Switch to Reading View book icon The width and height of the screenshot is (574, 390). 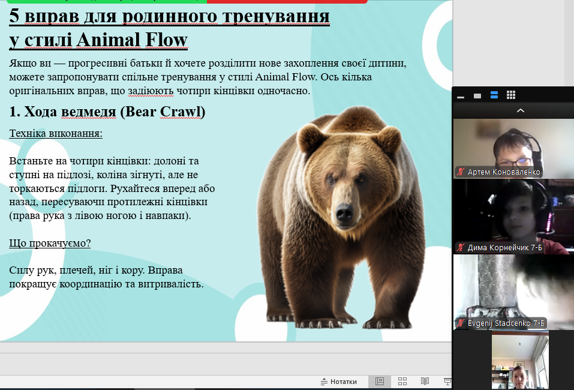coord(425,382)
